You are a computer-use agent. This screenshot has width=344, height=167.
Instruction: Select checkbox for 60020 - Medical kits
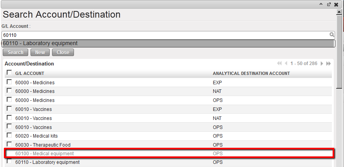(9, 136)
